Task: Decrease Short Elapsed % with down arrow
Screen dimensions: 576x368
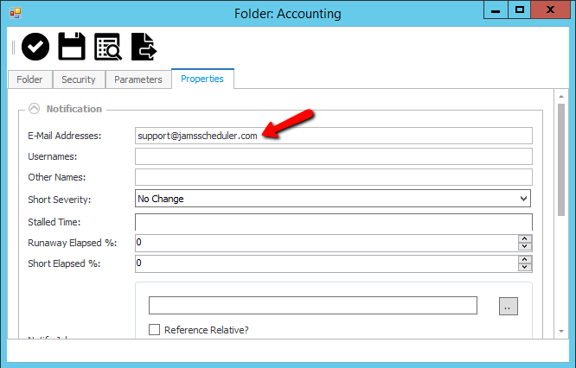Action: coord(525,268)
